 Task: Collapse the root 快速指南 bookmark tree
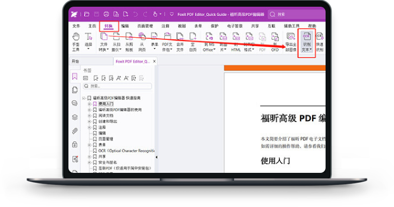tap(83, 98)
